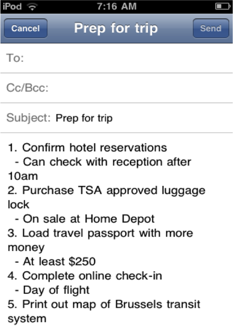Select the Cc/Bcc field
This screenshot has width=233, height=326.
[x=116, y=88]
